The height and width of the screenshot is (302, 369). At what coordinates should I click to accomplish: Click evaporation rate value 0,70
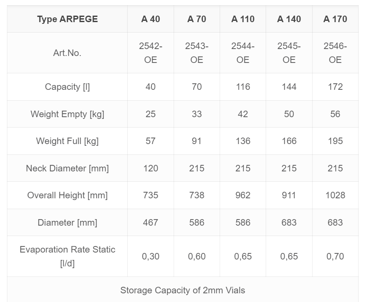[x=335, y=256]
